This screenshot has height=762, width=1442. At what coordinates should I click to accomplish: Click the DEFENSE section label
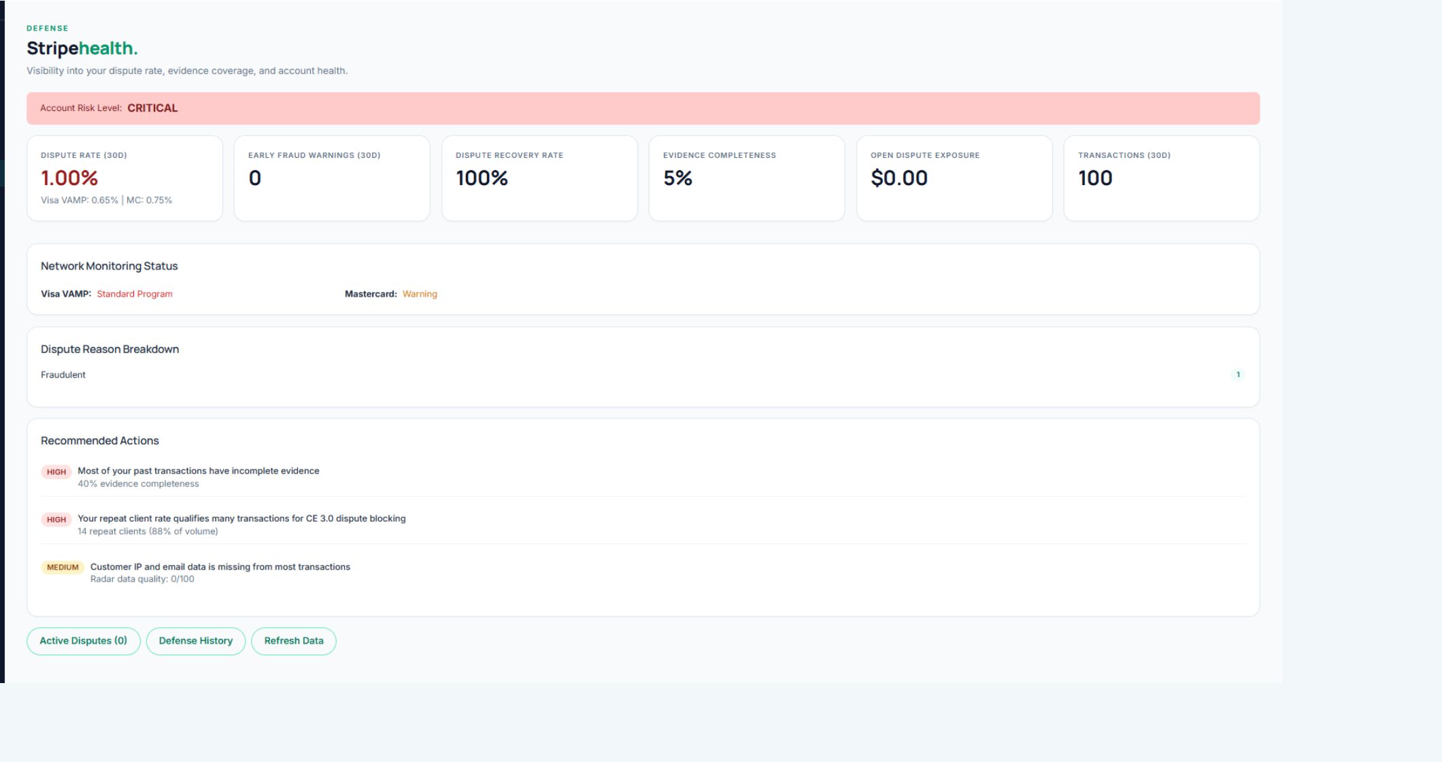click(x=48, y=29)
